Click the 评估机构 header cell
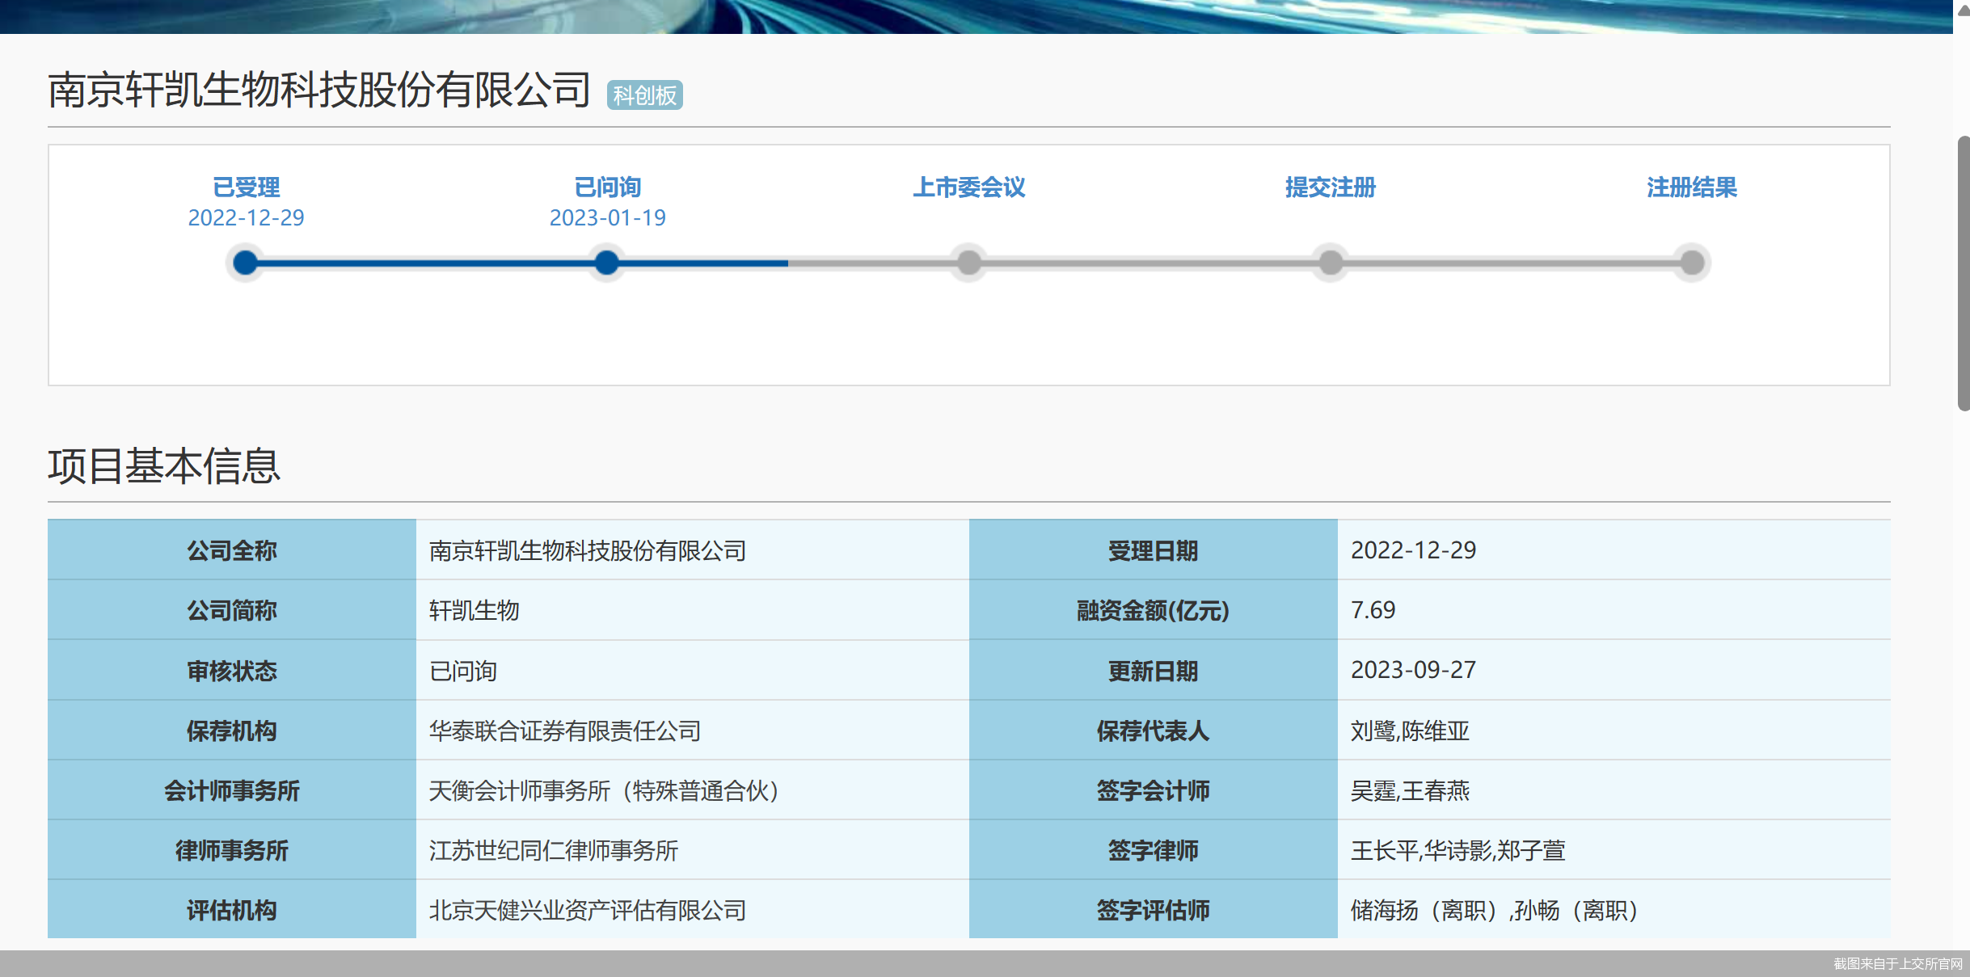The width and height of the screenshot is (1970, 977). [x=232, y=910]
